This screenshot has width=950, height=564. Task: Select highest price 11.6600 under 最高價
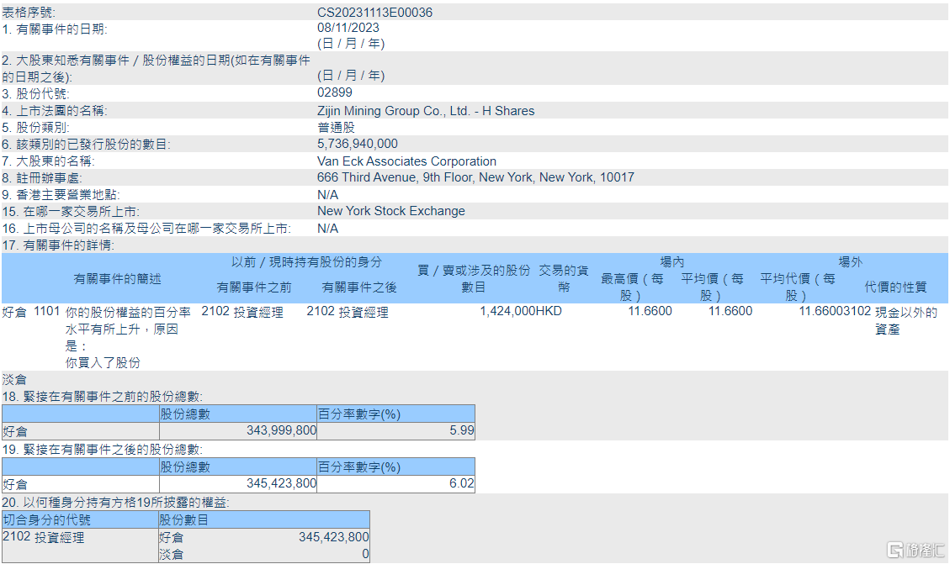[650, 311]
